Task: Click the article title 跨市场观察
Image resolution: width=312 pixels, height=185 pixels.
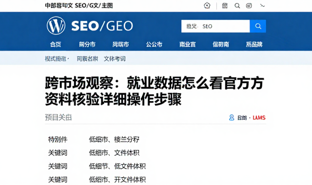Action: [155, 91]
